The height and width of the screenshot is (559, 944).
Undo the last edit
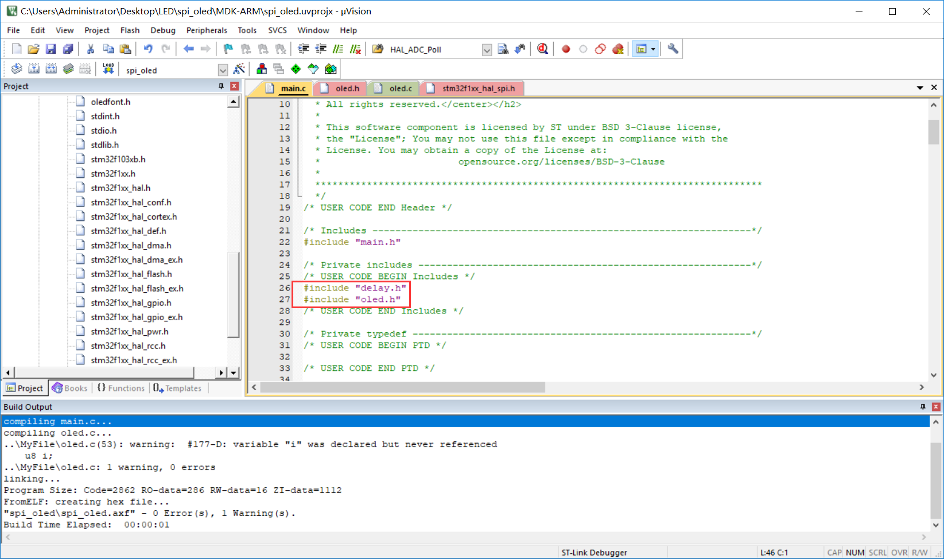[x=148, y=49]
